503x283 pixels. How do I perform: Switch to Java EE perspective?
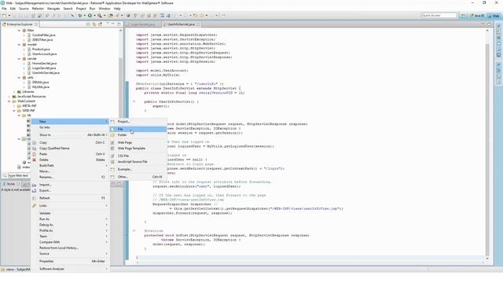click(477, 16)
